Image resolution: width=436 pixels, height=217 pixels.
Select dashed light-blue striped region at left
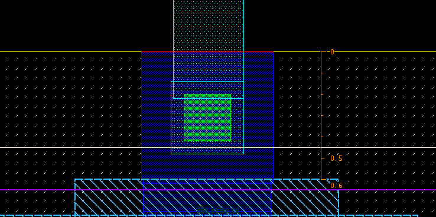tap(109, 197)
